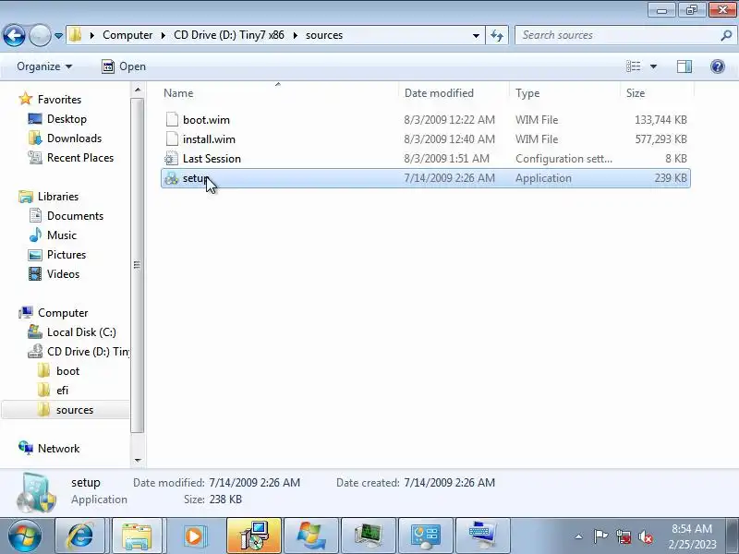Click the sources breadcrumb segment
This screenshot has height=554, width=739.
[x=324, y=35]
